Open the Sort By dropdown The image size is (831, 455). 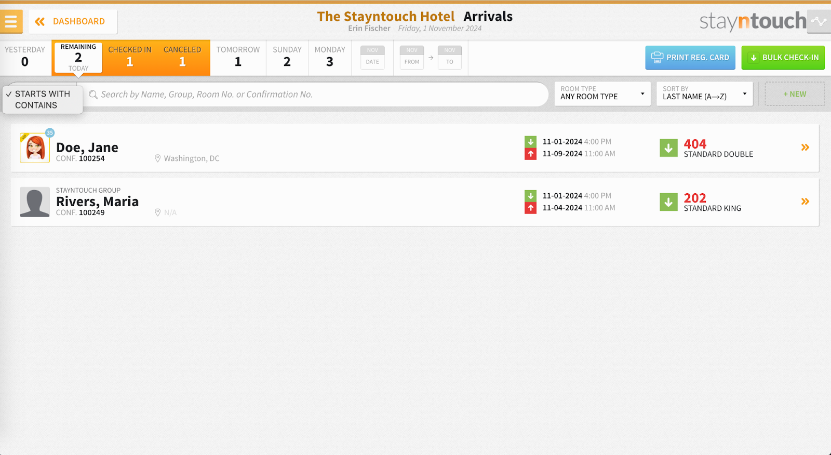(705, 94)
